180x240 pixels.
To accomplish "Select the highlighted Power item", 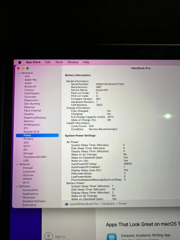I will click(x=37, y=135).
